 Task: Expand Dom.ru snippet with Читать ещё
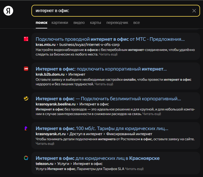point(104,84)
